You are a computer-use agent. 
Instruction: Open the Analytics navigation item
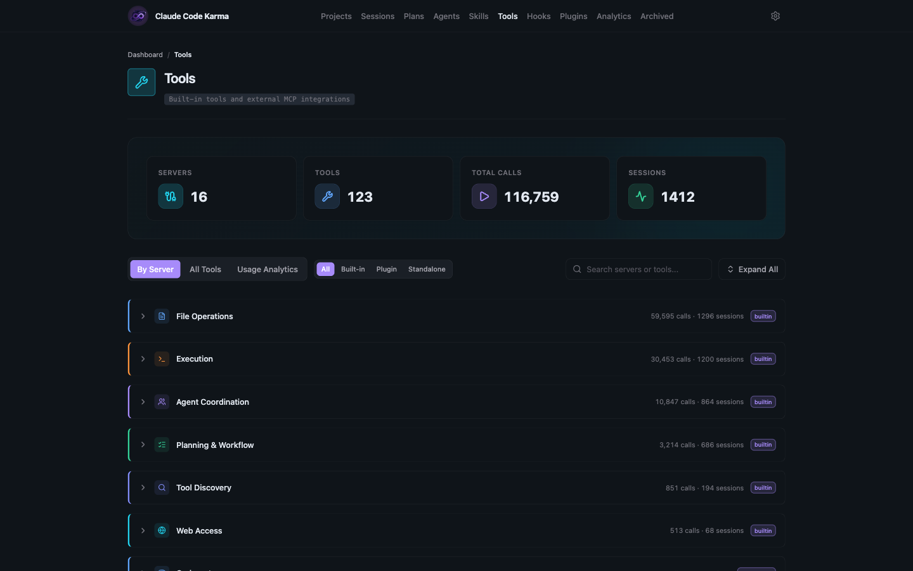[613, 16]
